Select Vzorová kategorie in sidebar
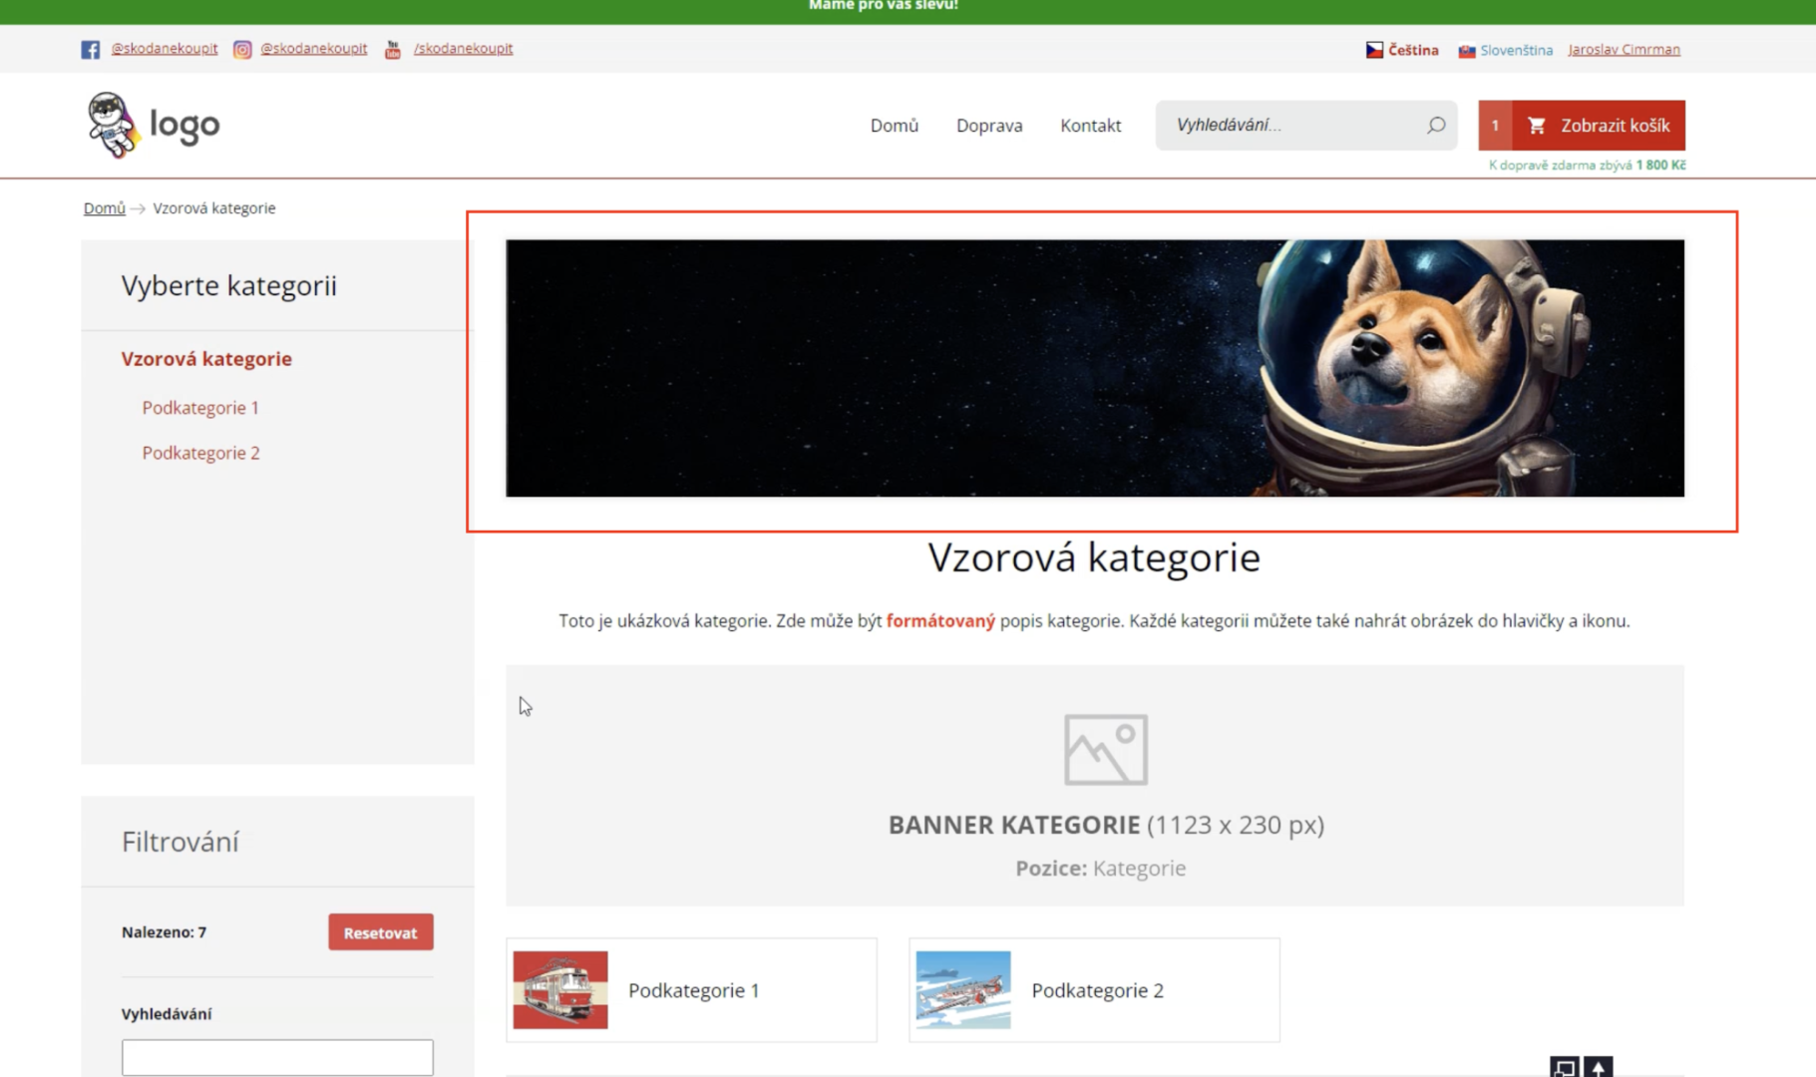This screenshot has height=1077, width=1816. coord(206,359)
